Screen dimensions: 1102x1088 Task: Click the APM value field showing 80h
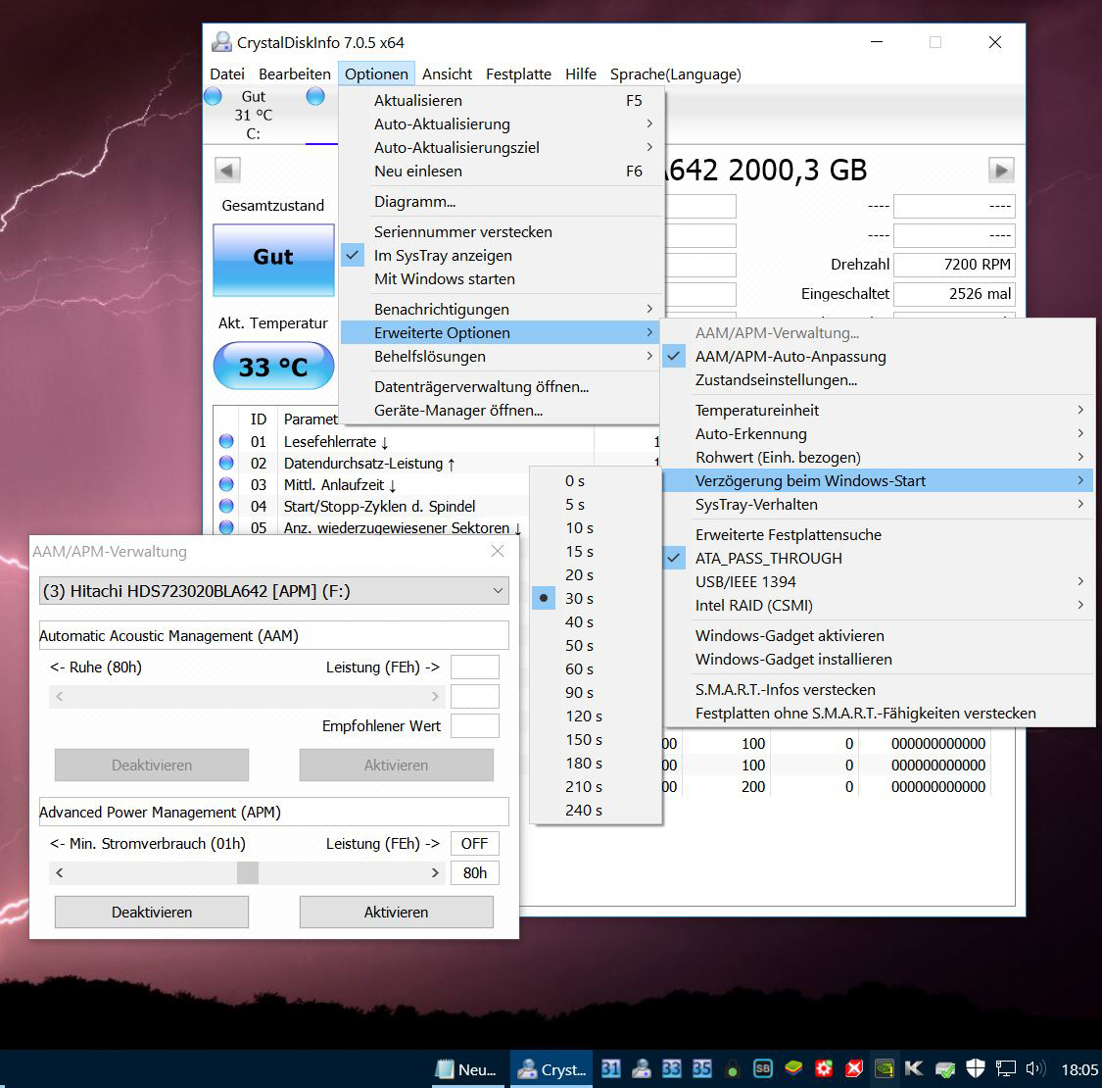coord(475,872)
